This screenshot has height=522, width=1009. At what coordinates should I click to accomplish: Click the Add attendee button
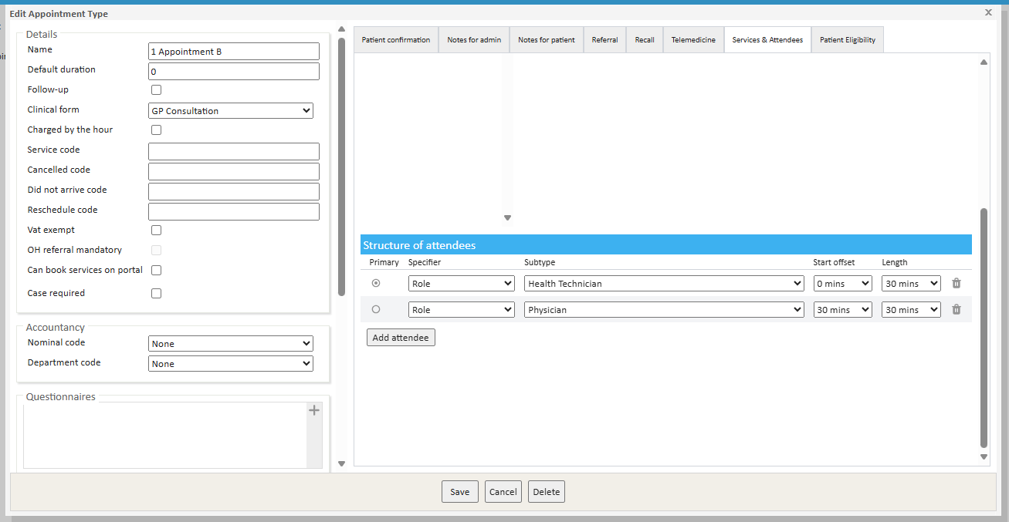(401, 338)
